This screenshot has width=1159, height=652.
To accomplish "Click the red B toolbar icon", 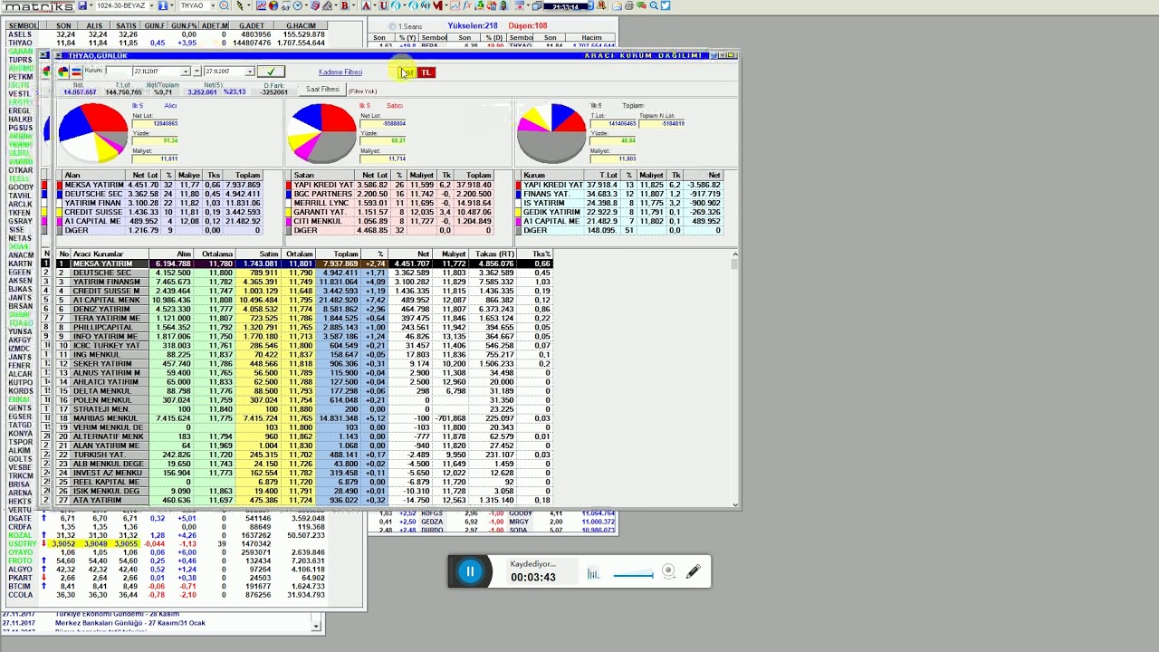I will pyautogui.click(x=344, y=6).
